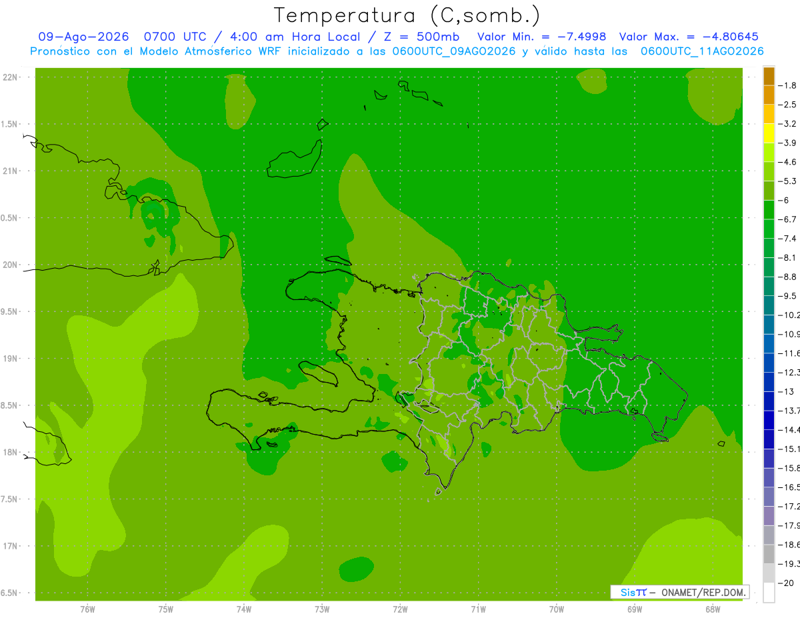Screen dimensions: 800x618
Task: Click the '-20' legend value
Action: pos(787,583)
